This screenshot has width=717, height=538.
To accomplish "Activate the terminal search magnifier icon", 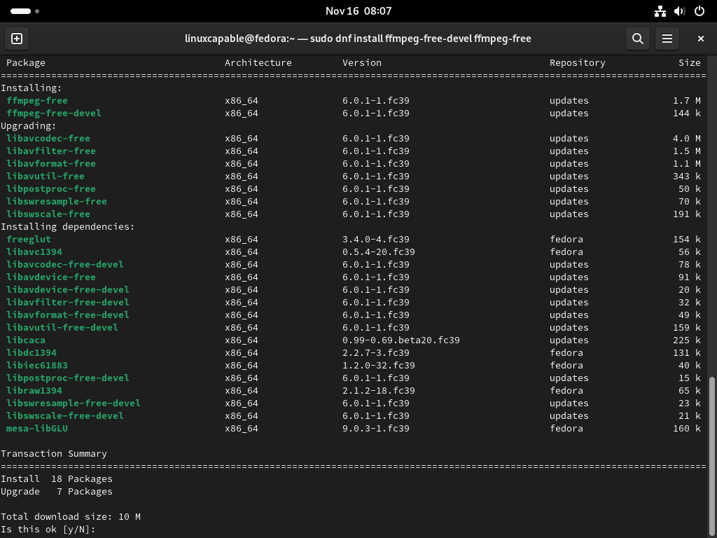I will point(637,39).
